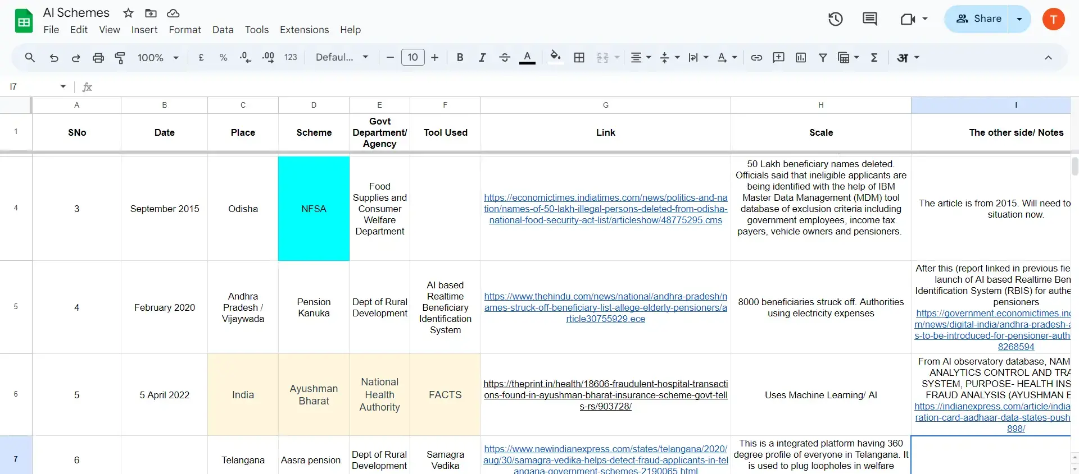This screenshot has width=1079, height=474.
Task: Format as percent
Action: click(x=223, y=57)
